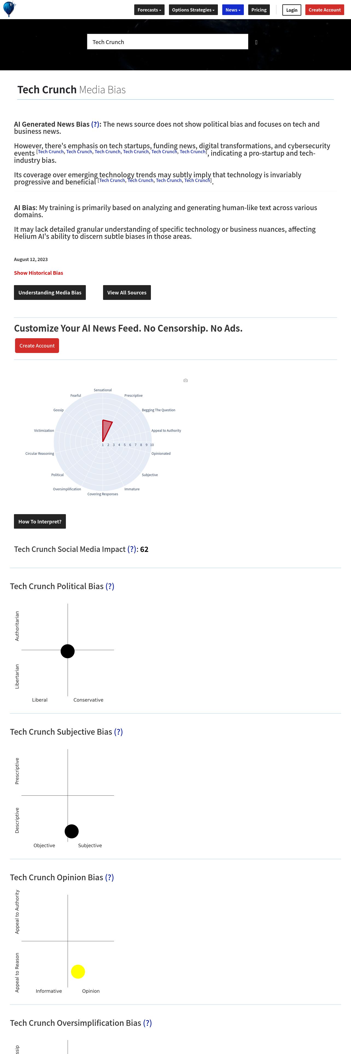The image size is (351, 1054).
Task: Click the camera download icon above radar chart
Action: [186, 381]
